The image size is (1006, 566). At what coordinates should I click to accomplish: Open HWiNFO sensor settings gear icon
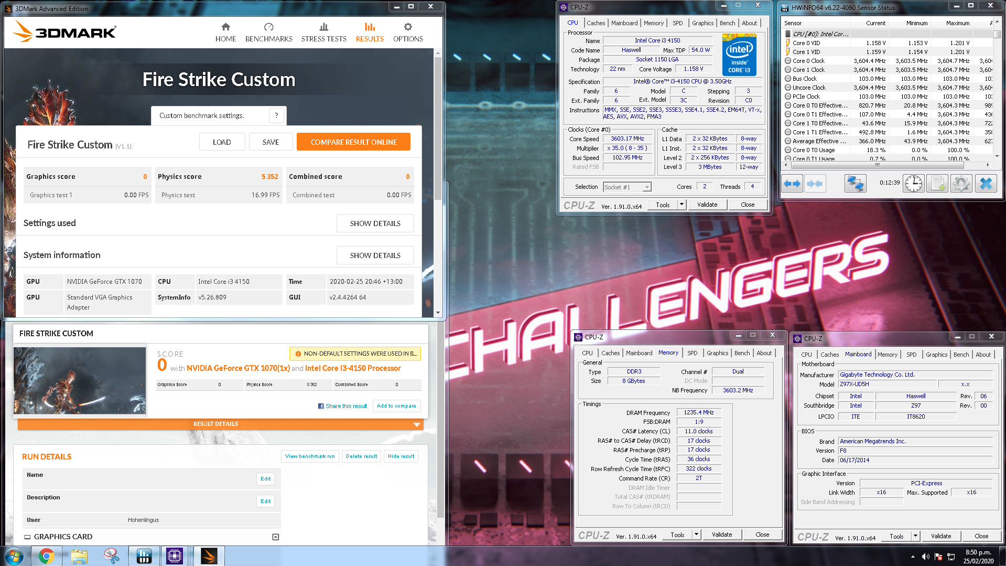pyautogui.click(x=961, y=184)
